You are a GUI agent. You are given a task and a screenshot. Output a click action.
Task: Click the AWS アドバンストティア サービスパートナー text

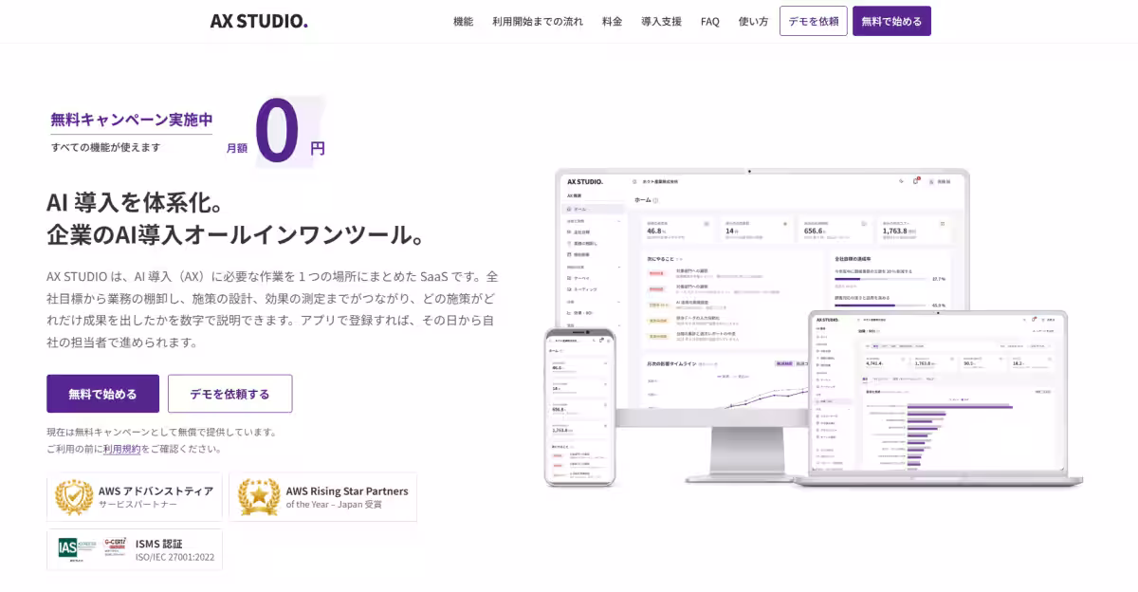(x=156, y=497)
